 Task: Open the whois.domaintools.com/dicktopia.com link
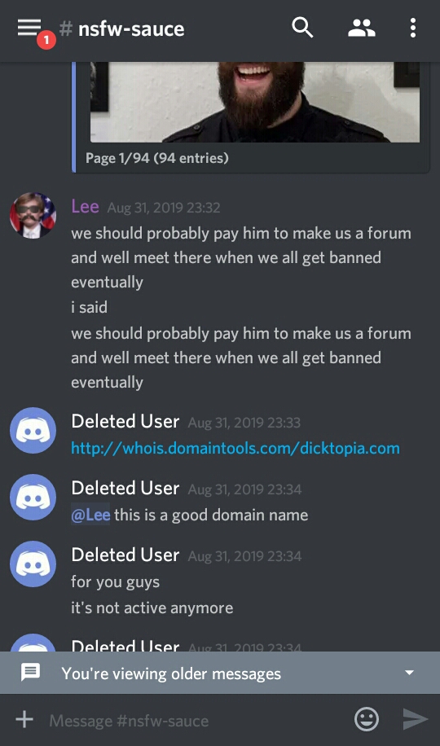pos(235,448)
